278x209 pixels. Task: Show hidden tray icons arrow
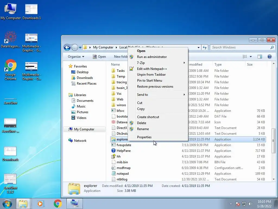(231, 204)
